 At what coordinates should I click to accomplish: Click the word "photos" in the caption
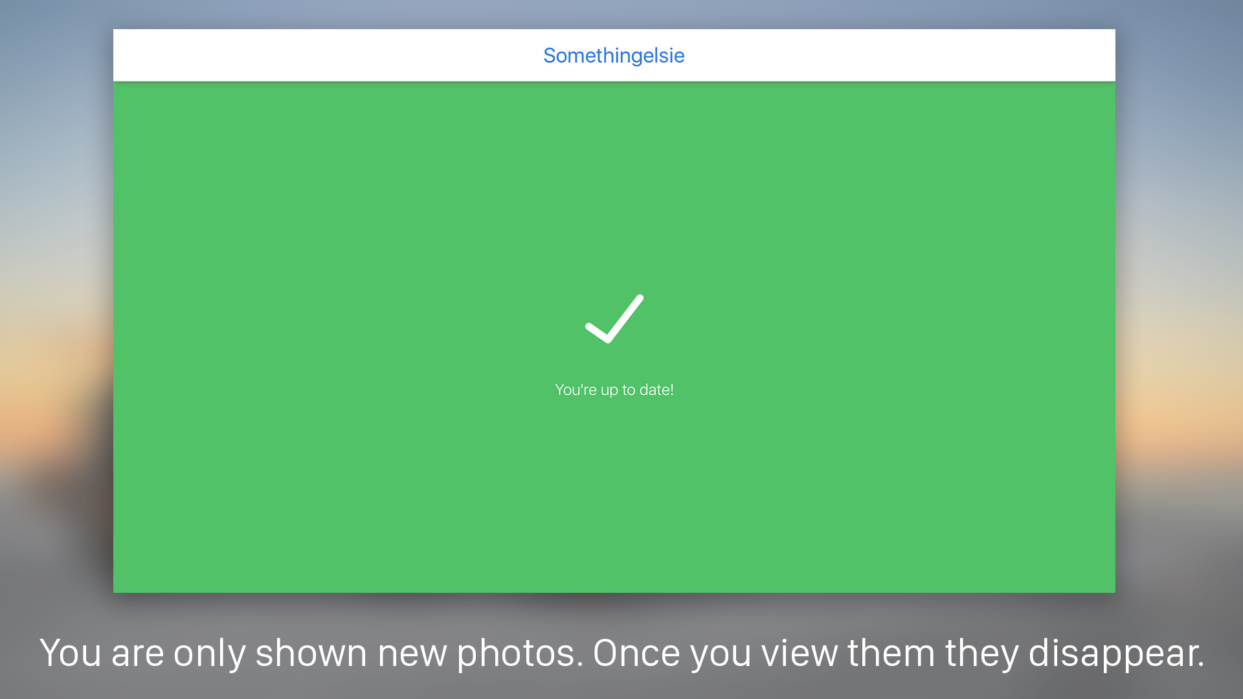tap(515, 655)
